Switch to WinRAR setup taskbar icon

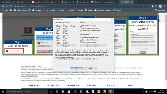(111, 92)
